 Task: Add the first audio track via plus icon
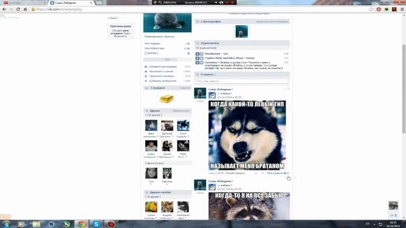(202, 54)
